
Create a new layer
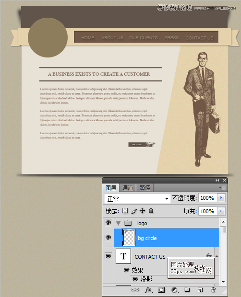pyautogui.click(x=200, y=290)
